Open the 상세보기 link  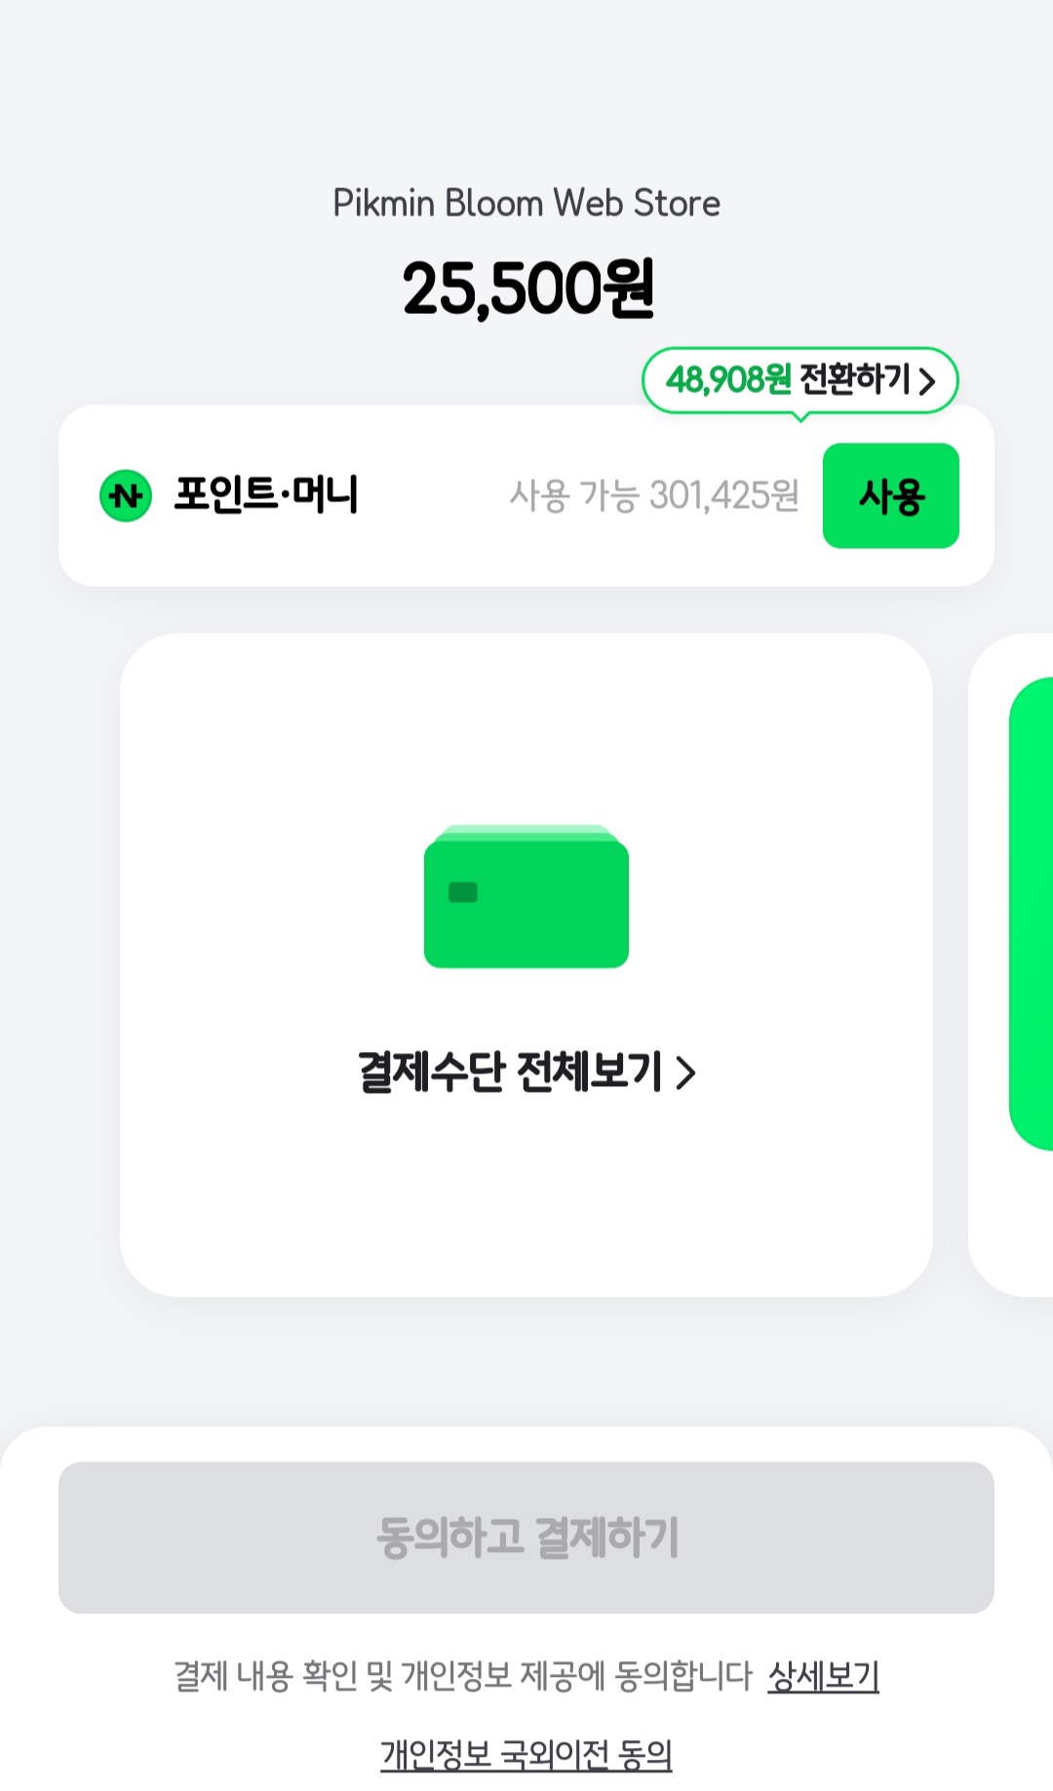pyautogui.click(x=823, y=1676)
